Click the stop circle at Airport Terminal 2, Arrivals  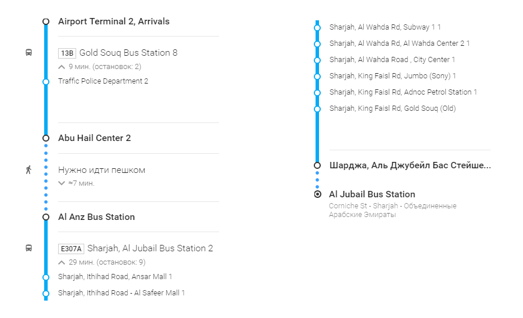click(46, 21)
